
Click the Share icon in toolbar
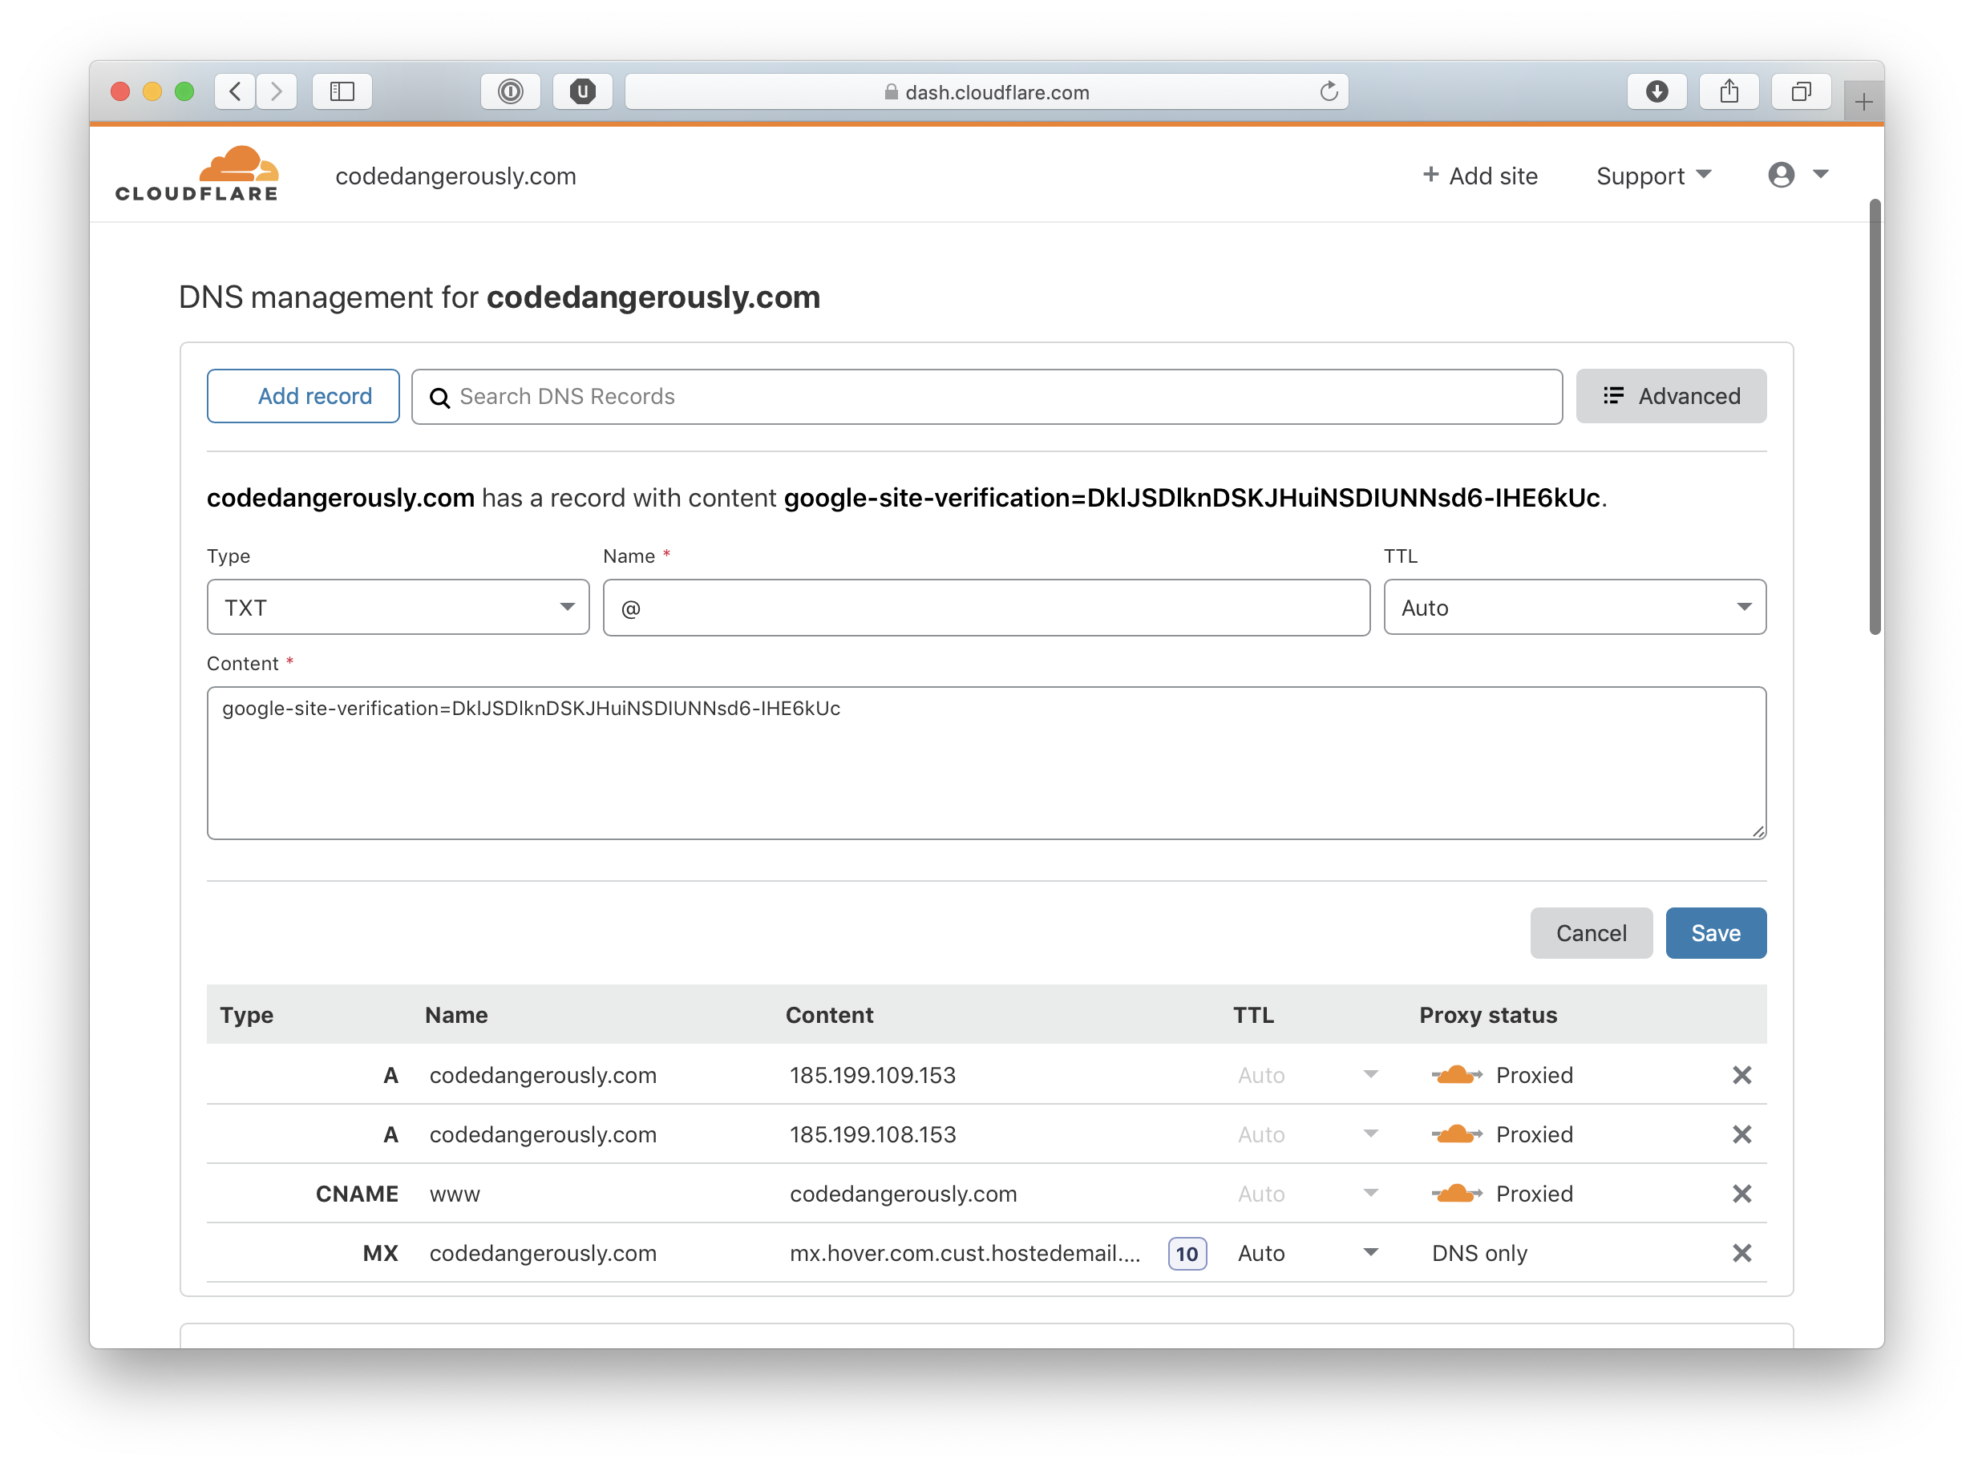[1728, 91]
